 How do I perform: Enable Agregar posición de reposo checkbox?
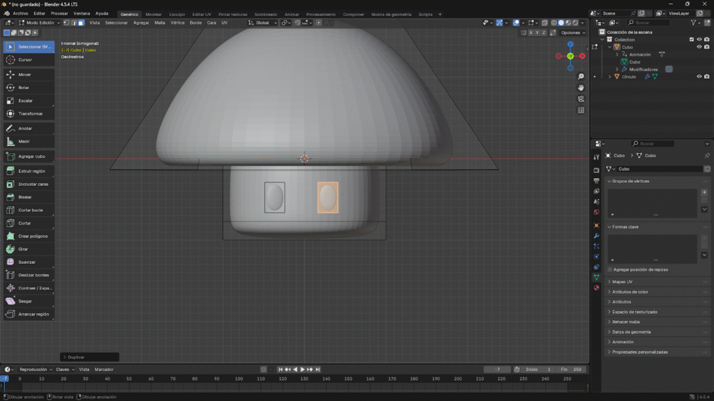pos(610,269)
